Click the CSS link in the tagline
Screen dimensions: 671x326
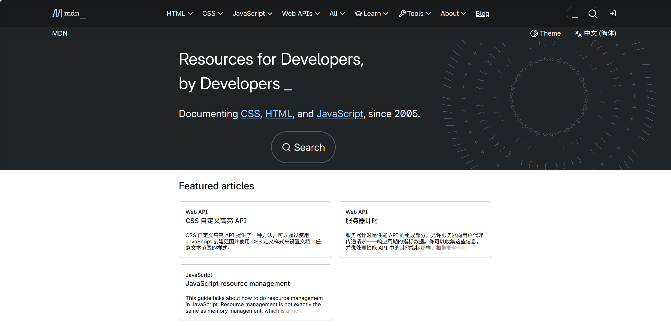pyautogui.click(x=250, y=114)
